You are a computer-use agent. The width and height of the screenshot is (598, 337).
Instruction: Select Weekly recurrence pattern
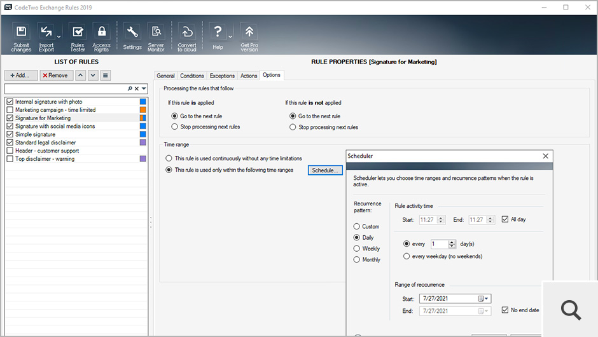tap(357, 249)
